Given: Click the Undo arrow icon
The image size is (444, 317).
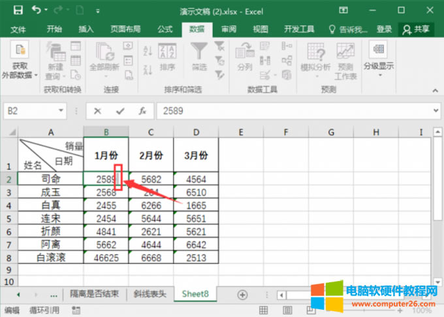Looking at the screenshot, I should point(36,10).
